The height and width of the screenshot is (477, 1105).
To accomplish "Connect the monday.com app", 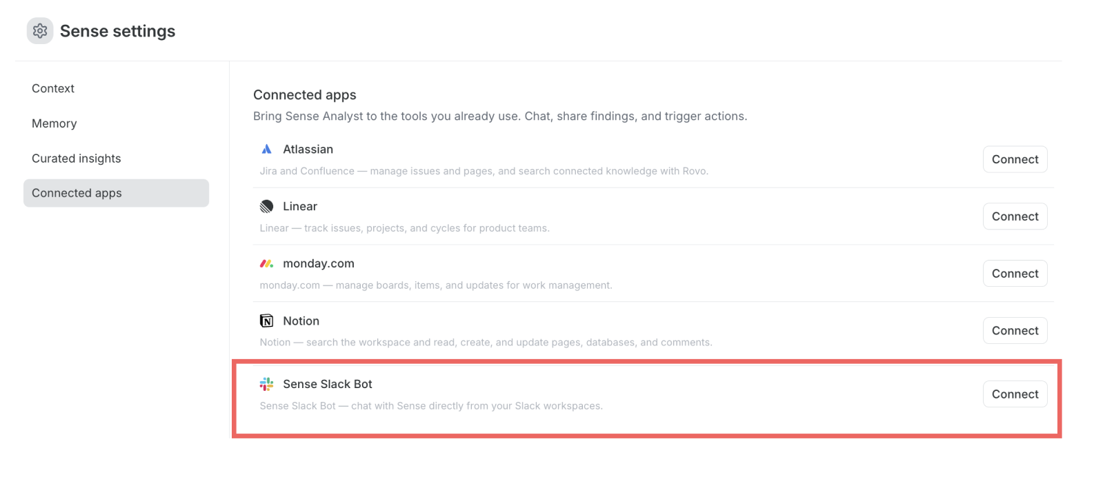I will pyautogui.click(x=1015, y=274).
